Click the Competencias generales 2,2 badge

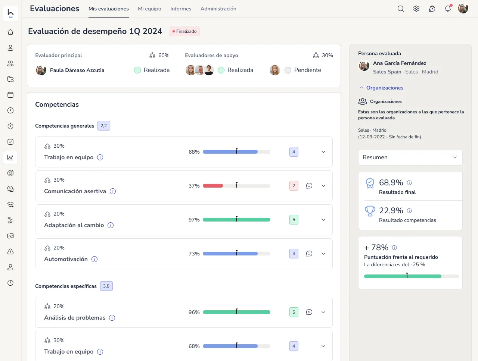(x=104, y=126)
